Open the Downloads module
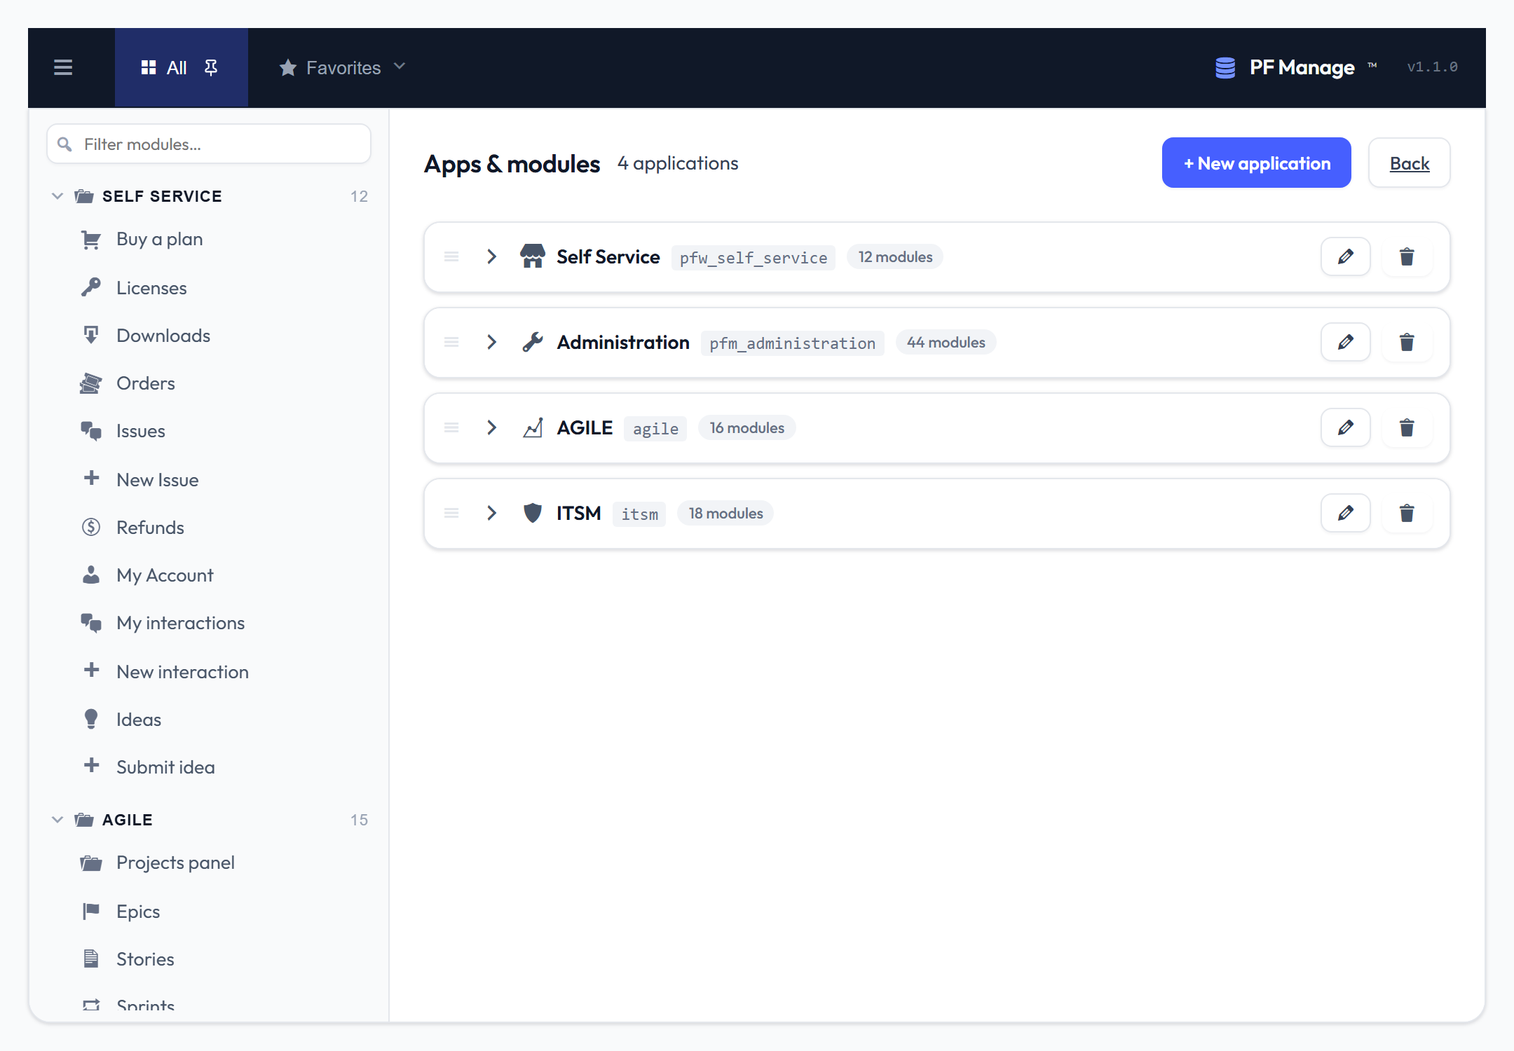Viewport: 1514px width, 1051px height. point(163,336)
